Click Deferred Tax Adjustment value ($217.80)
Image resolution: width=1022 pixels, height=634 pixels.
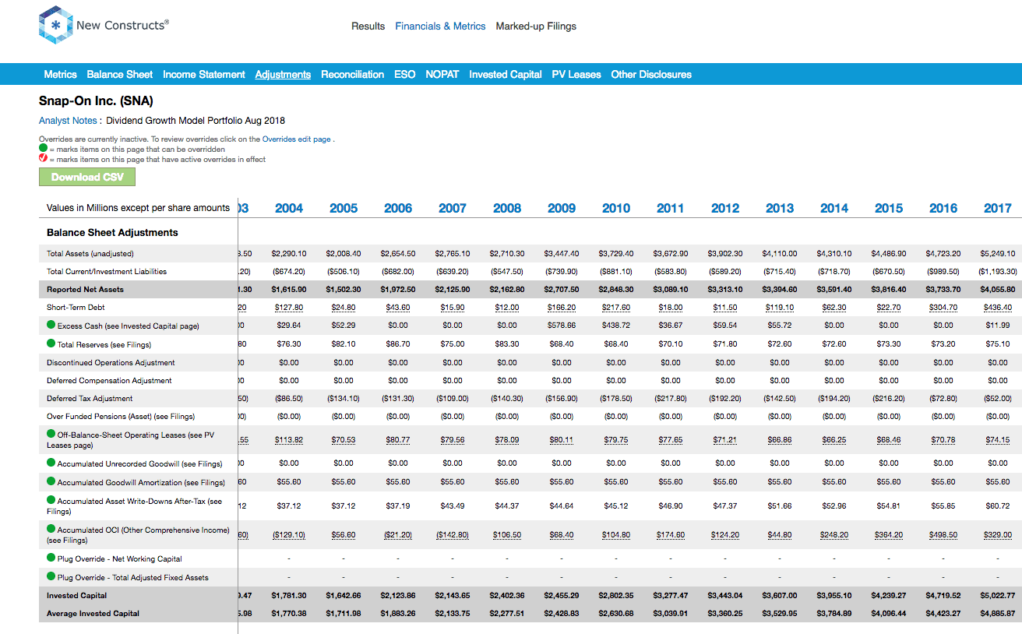[671, 399]
